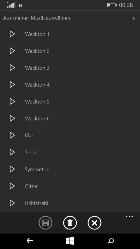The image size is (140, 249).
Task: Open the three dots overflow menu
Action: (x=129, y=217)
